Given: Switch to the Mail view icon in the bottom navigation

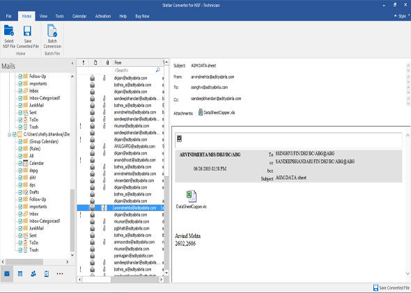Looking at the screenshot, I should coord(7,274).
